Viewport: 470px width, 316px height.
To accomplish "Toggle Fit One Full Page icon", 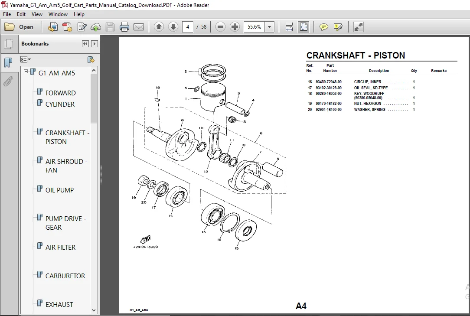I will pyautogui.click(x=304, y=27).
